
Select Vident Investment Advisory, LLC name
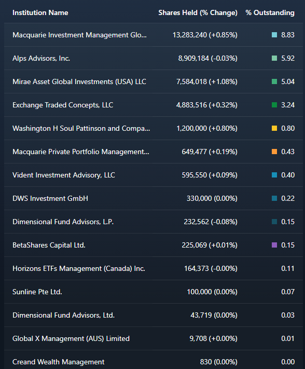(64, 175)
